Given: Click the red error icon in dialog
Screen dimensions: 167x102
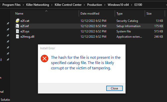Looking at the screenshot, I should pos(44,59).
